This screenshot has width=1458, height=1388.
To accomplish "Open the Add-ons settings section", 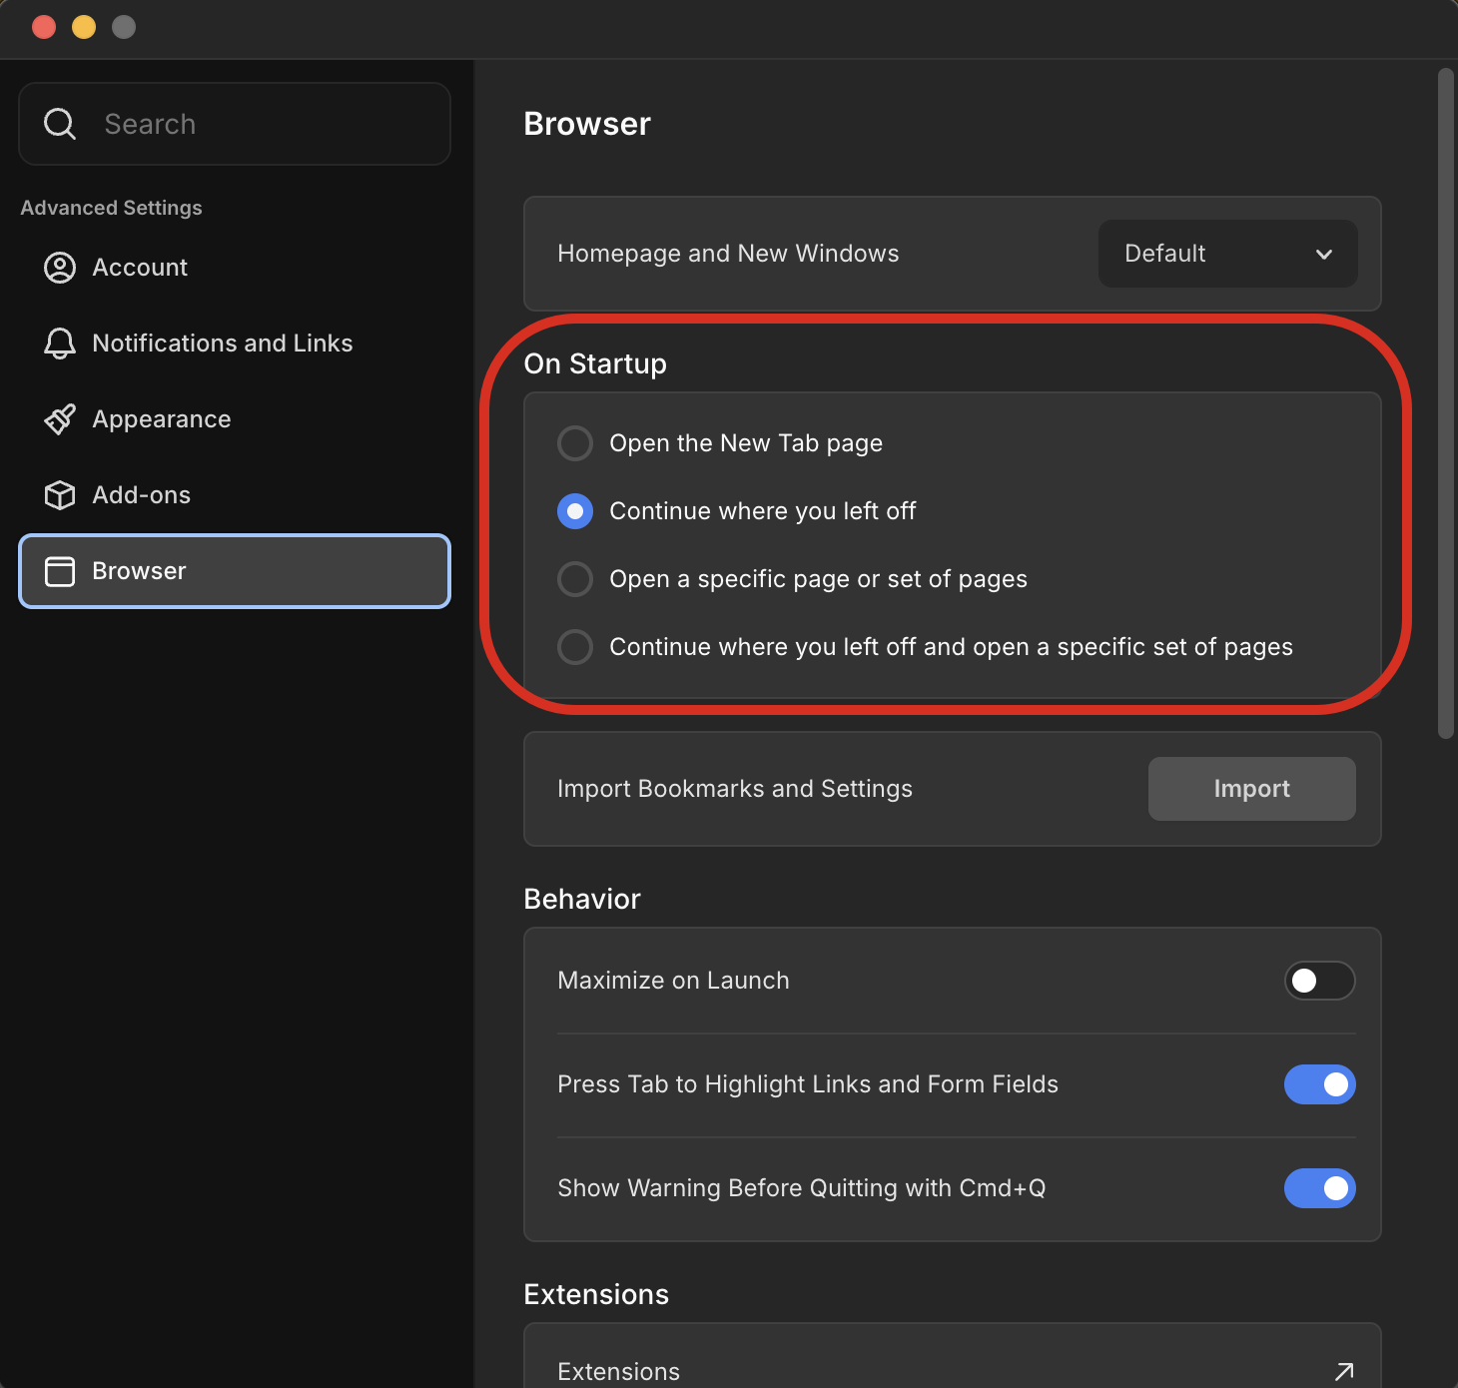I will pyautogui.click(x=235, y=495).
